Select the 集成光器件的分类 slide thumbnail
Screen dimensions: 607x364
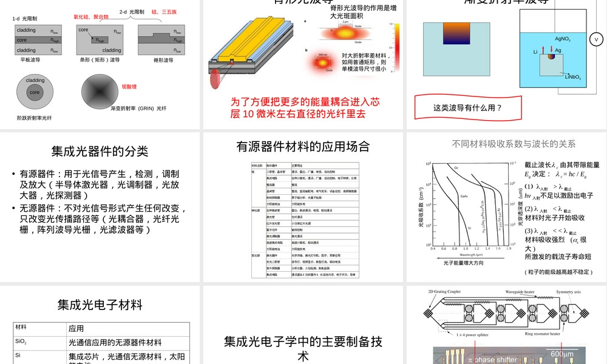[x=100, y=207]
